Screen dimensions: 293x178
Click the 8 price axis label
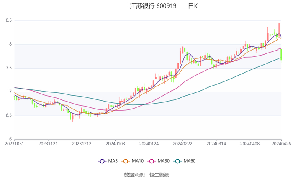tap(10, 44)
